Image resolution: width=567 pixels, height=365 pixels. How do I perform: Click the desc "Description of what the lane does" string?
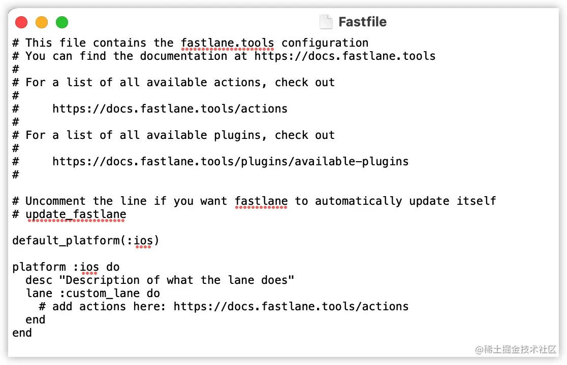tap(176, 280)
